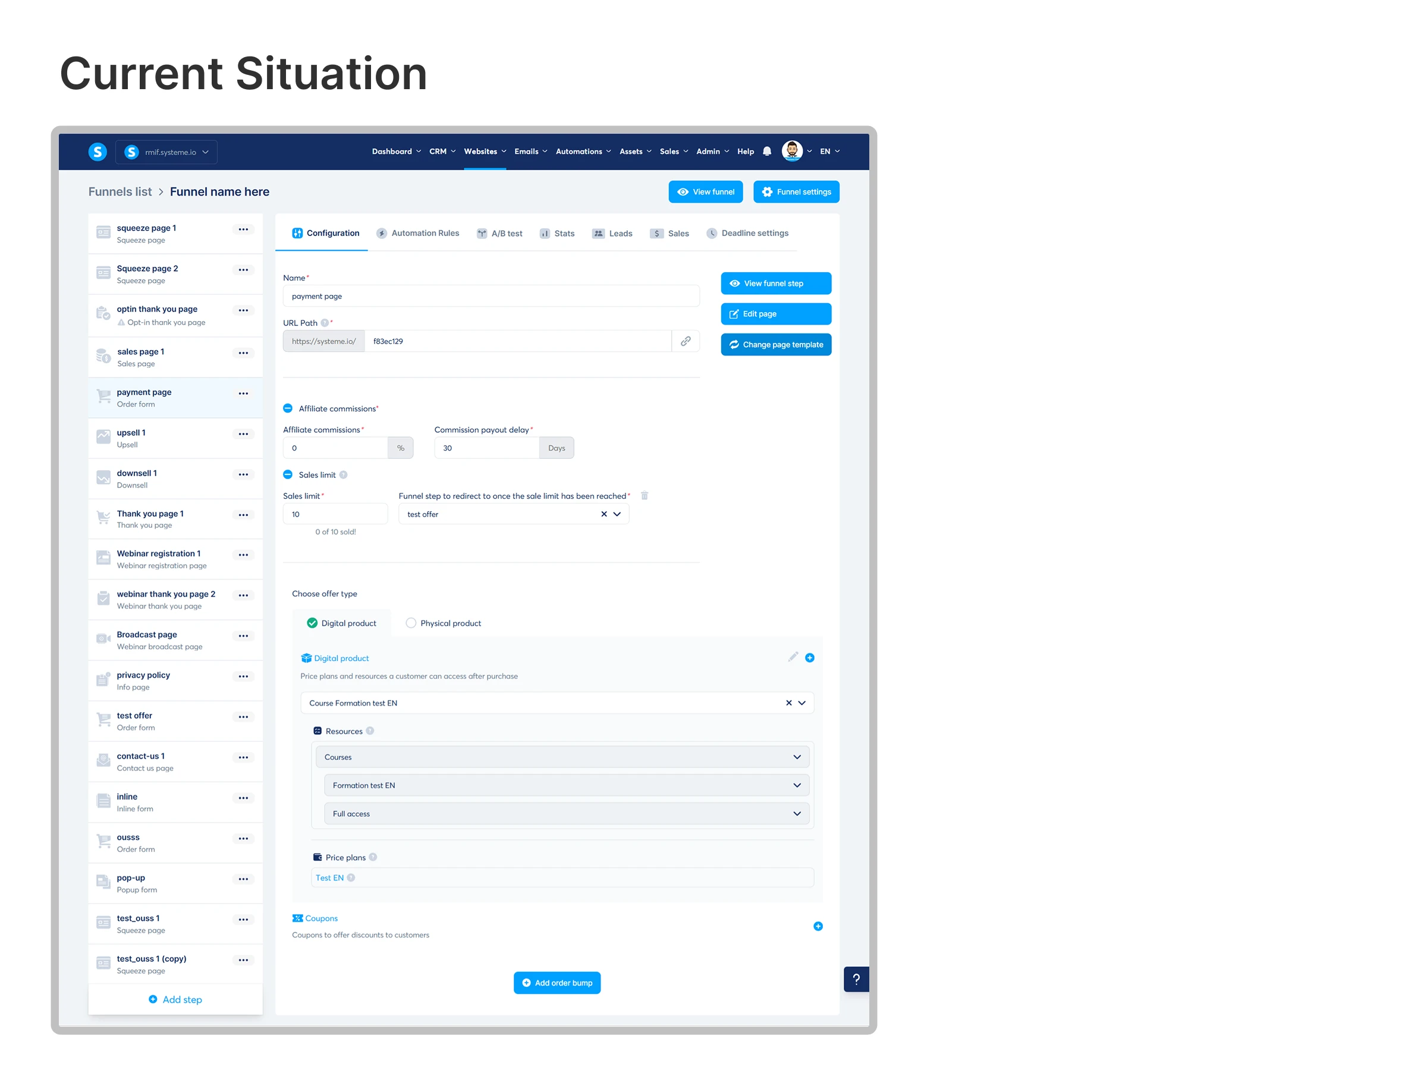The image size is (1427, 1070).
Task: Switch to the Automation Rules tab
Action: pyautogui.click(x=418, y=234)
